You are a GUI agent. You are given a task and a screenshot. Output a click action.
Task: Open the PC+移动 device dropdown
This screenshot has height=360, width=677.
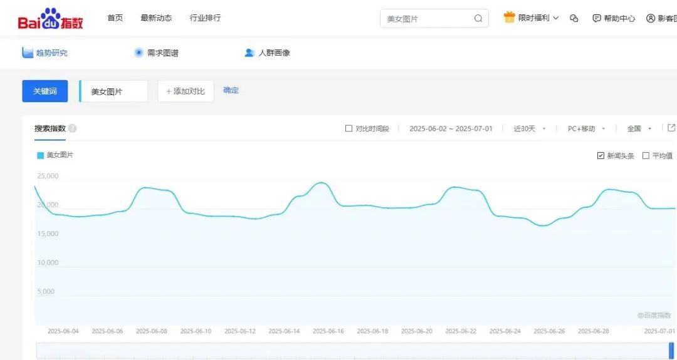[586, 129]
